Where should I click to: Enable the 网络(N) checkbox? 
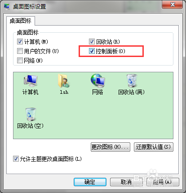tap(20, 61)
